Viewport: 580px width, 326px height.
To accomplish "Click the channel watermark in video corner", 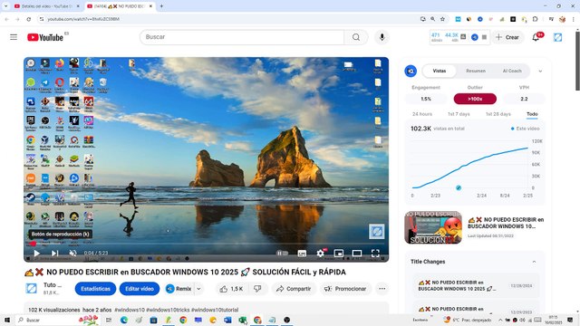I will 377,232.
